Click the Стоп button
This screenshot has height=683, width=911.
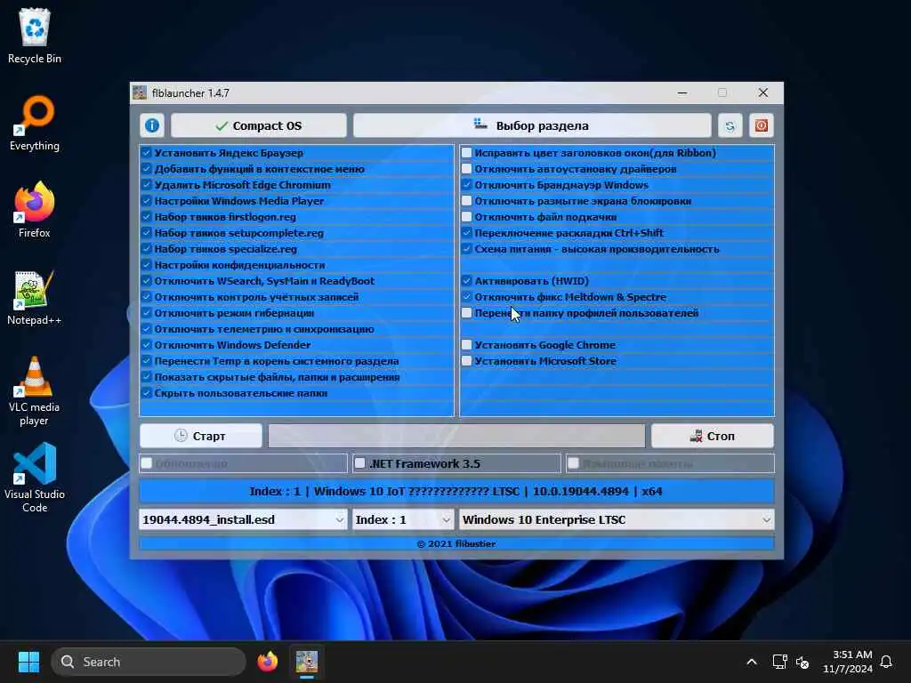[x=713, y=436]
